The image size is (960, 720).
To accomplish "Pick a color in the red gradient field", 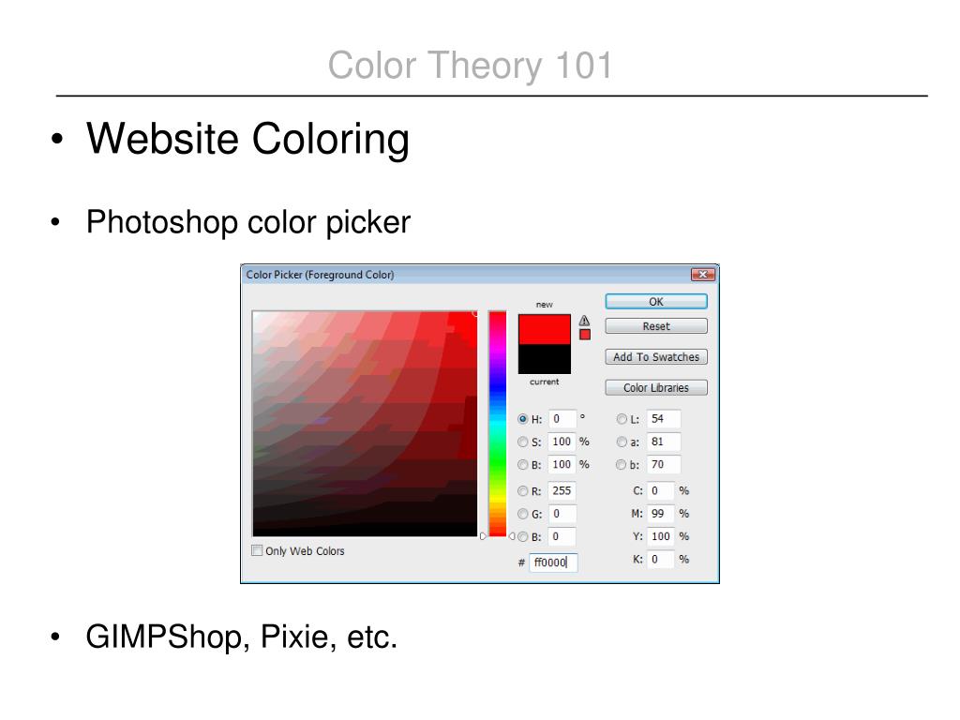I will pos(365,424).
